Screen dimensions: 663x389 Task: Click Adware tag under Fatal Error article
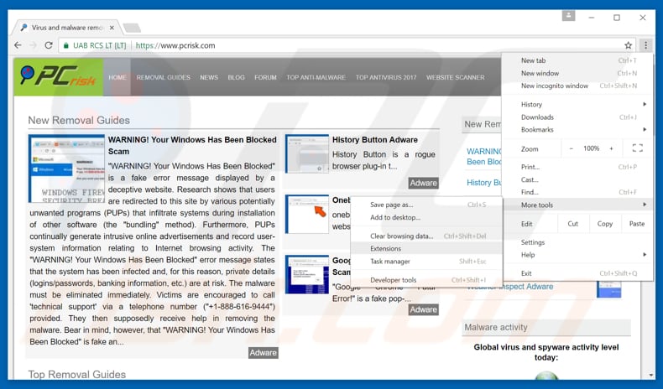click(x=423, y=309)
